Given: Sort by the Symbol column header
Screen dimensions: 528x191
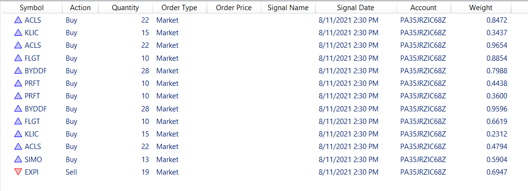Looking at the screenshot, I should pos(32,7).
